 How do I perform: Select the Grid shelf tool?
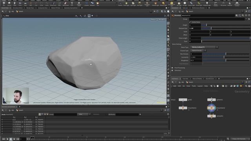[x=25, y=4]
